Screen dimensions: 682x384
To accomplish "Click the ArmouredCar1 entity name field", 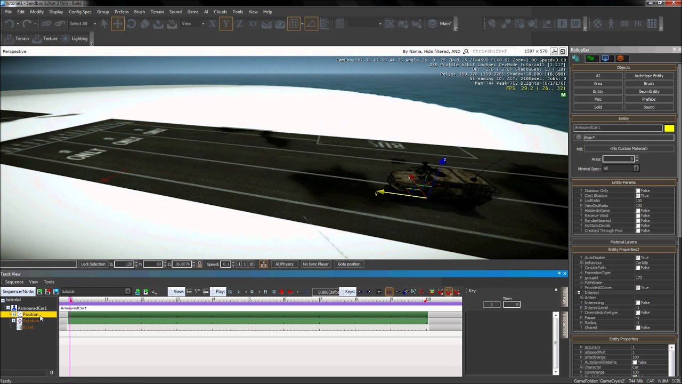I will coord(618,128).
